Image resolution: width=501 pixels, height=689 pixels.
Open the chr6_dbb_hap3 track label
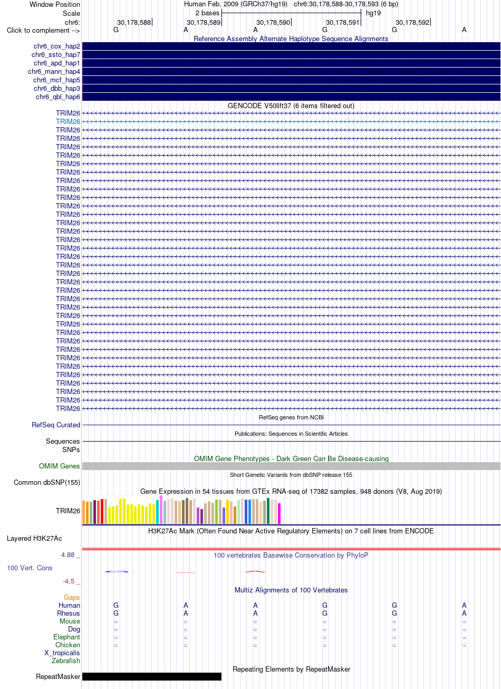click(x=57, y=89)
